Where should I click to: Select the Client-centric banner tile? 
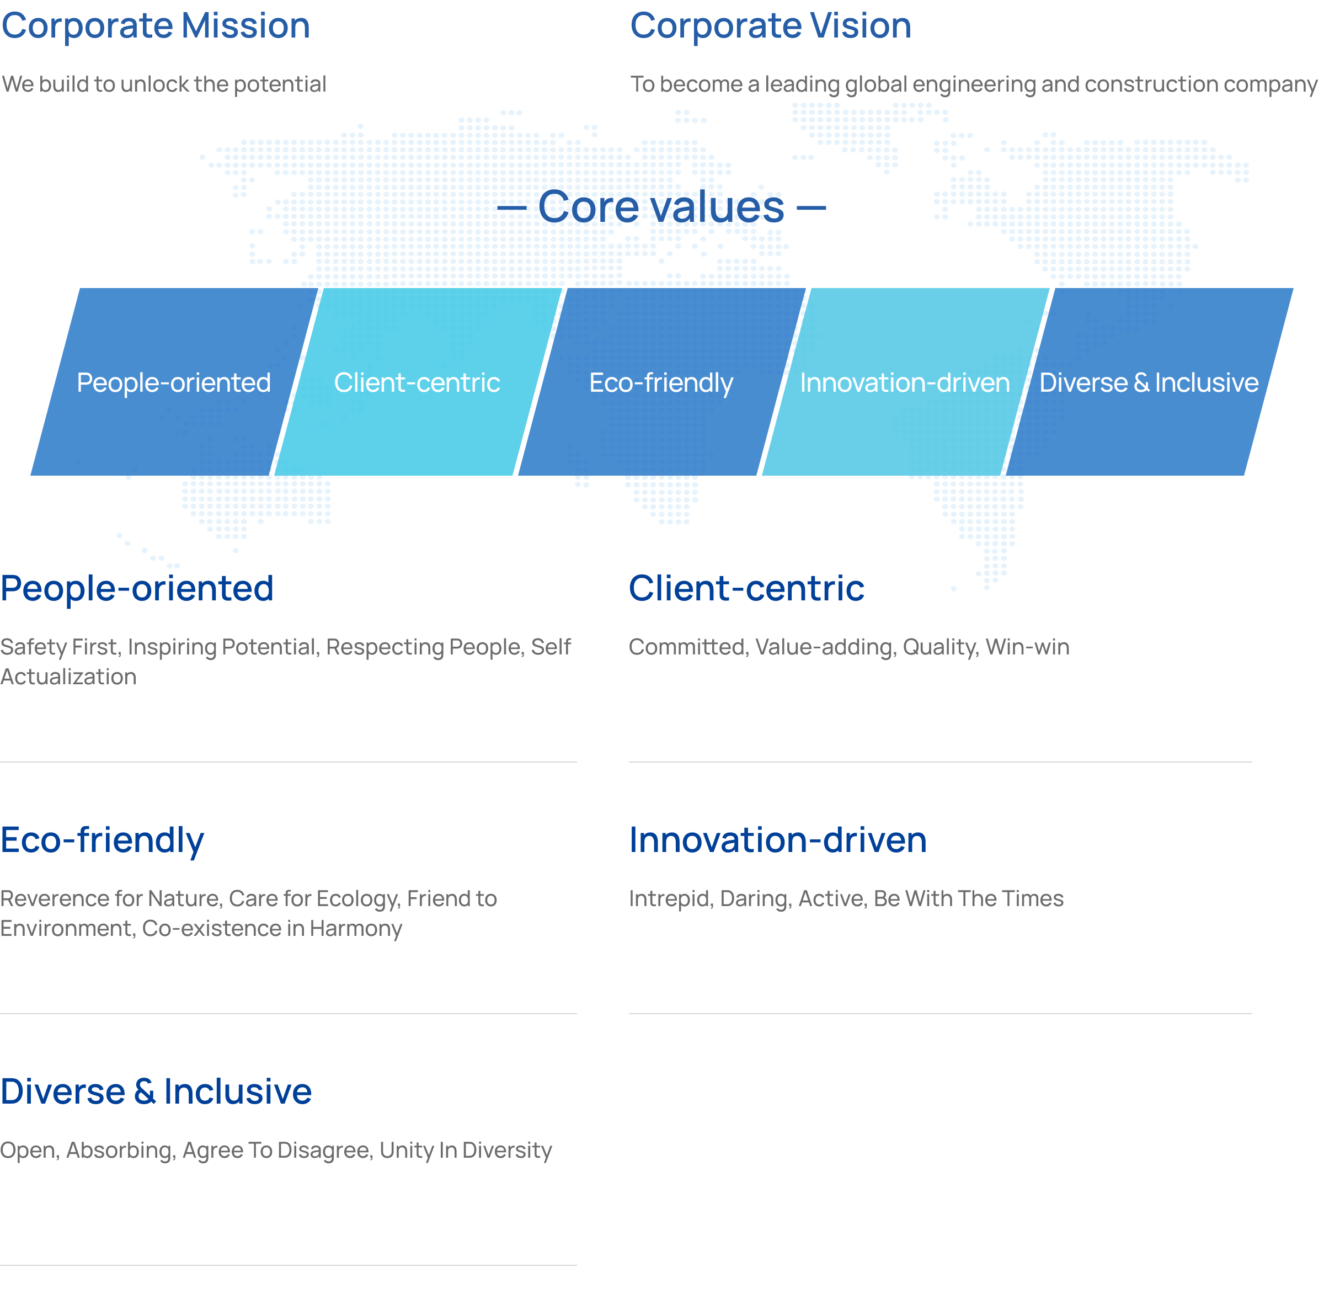click(x=418, y=382)
